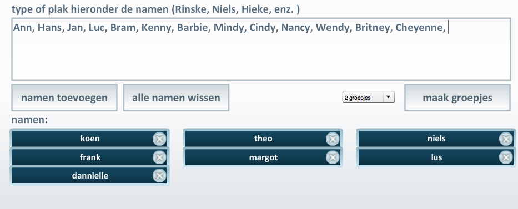Remove margot with its X icon
This screenshot has width=518, height=209.
pyautogui.click(x=333, y=157)
